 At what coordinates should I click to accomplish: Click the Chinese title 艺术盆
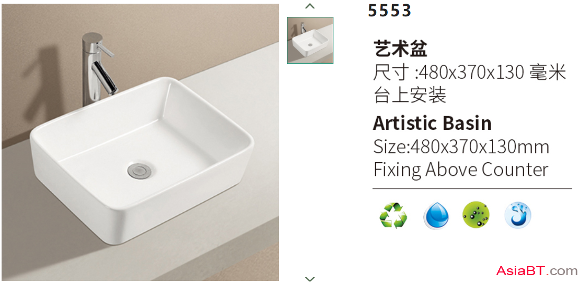coord(400,49)
